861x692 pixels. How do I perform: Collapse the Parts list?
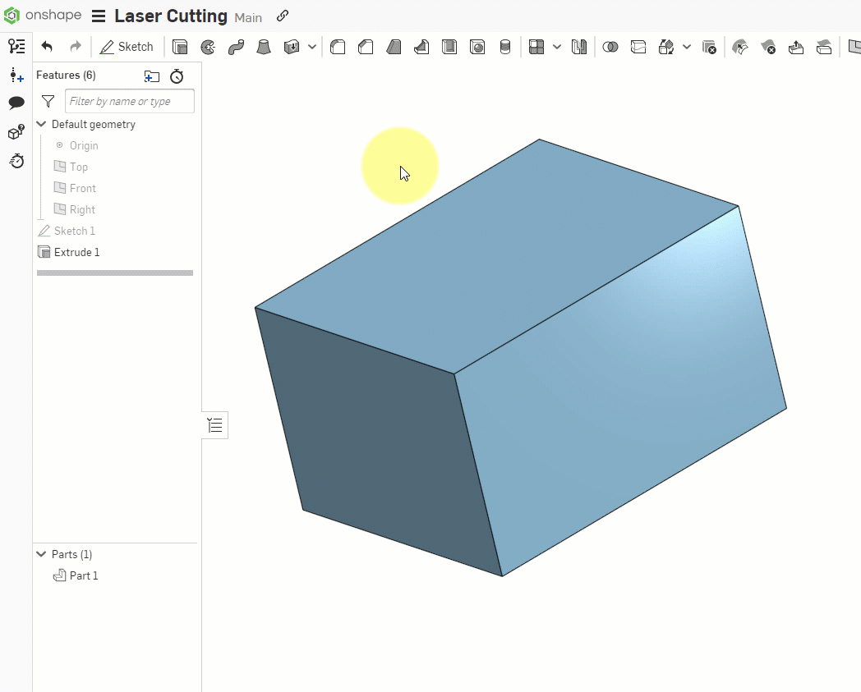pyautogui.click(x=41, y=554)
